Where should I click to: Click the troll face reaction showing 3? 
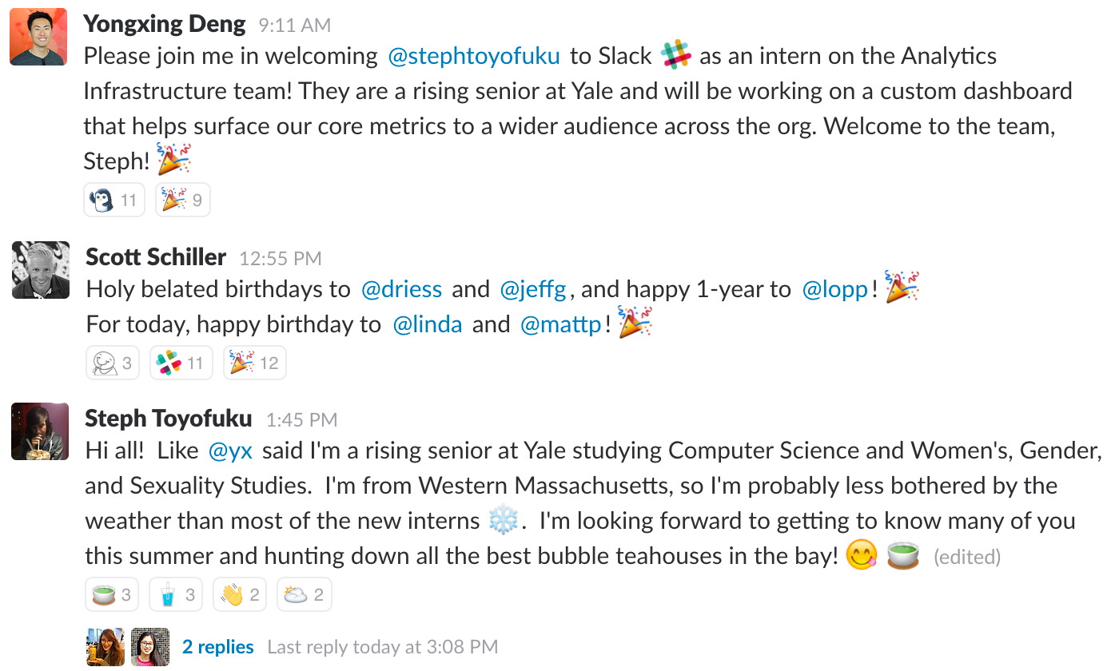112,363
